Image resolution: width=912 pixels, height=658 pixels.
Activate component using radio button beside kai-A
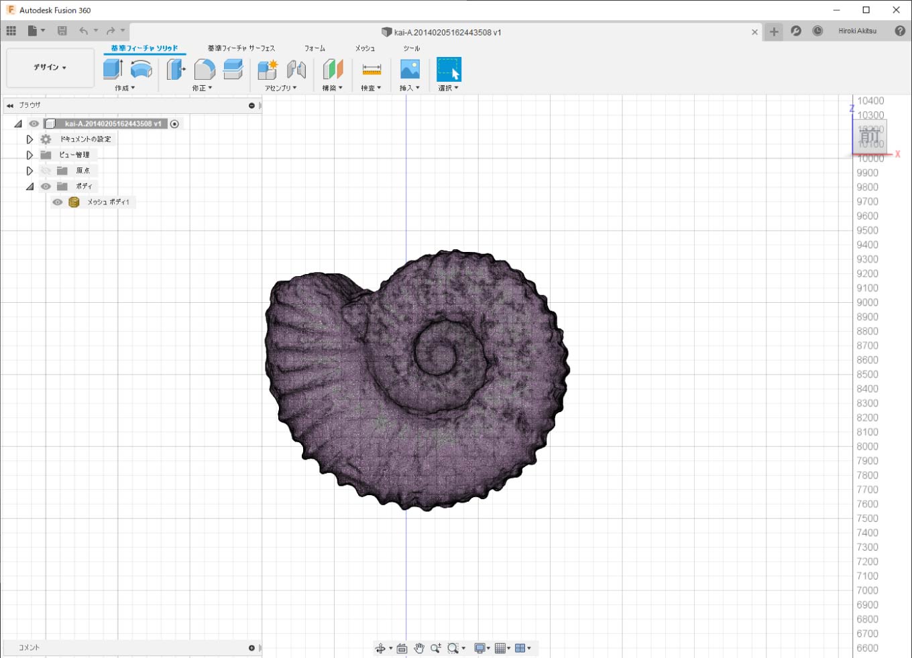point(174,124)
